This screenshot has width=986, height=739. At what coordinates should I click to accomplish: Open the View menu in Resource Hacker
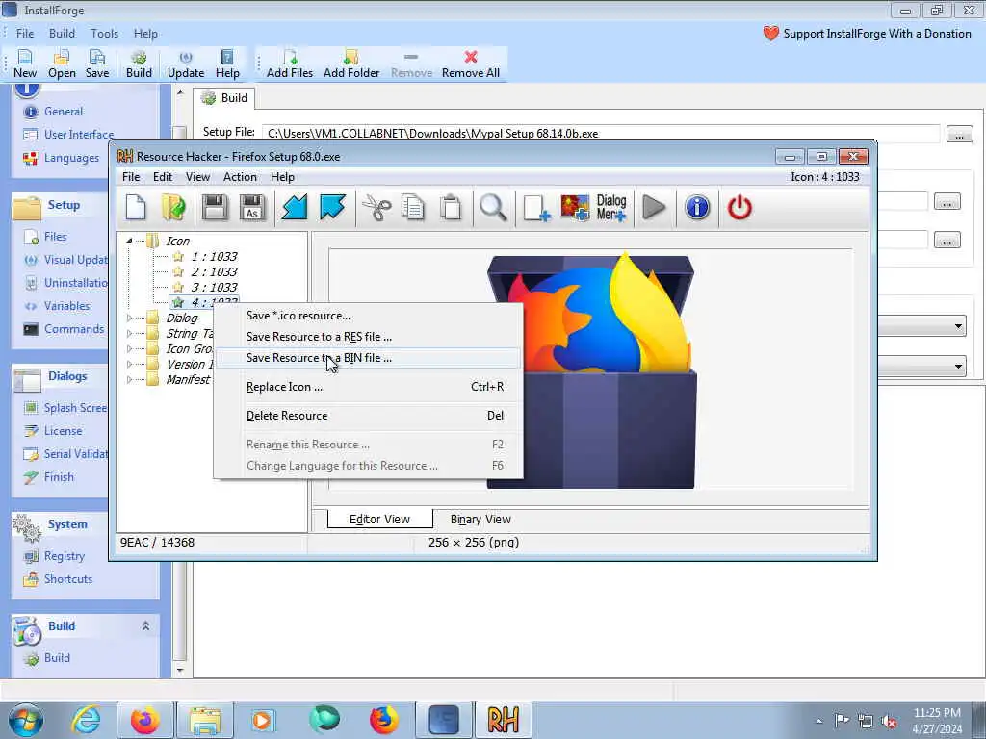click(197, 177)
